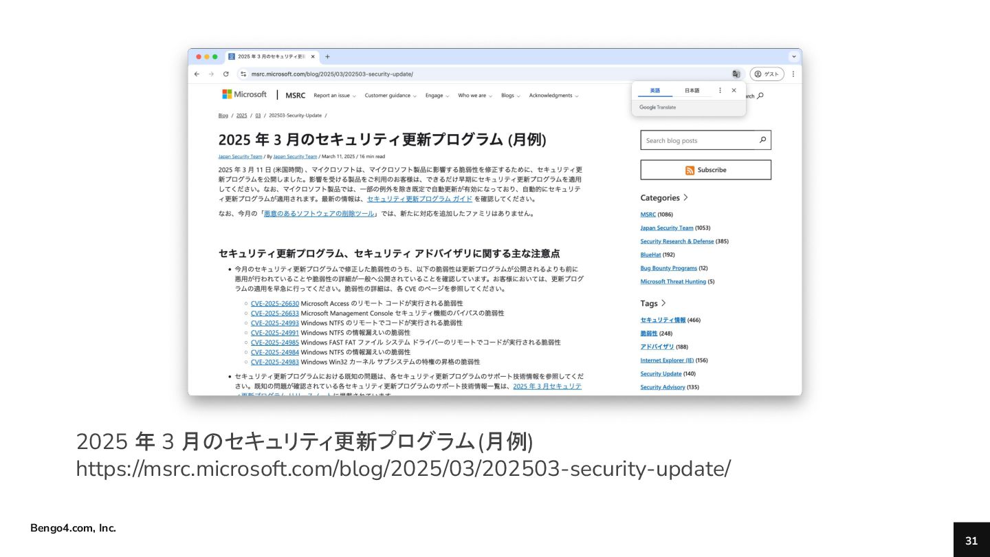Open the 脆弱性 tag link
Viewport: 990px width, 557px height.
tap(649, 334)
